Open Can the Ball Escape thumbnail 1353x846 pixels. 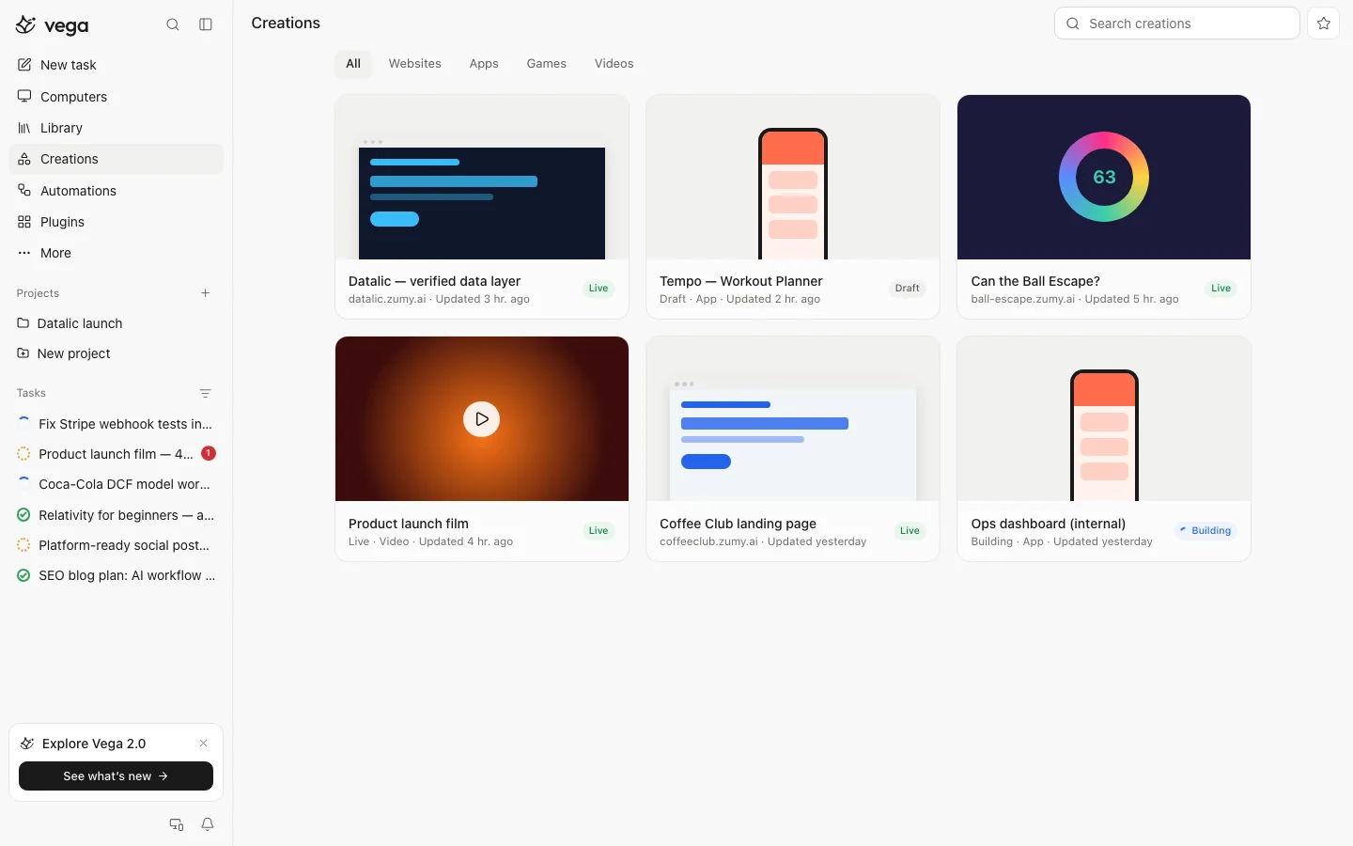[x=1104, y=177]
